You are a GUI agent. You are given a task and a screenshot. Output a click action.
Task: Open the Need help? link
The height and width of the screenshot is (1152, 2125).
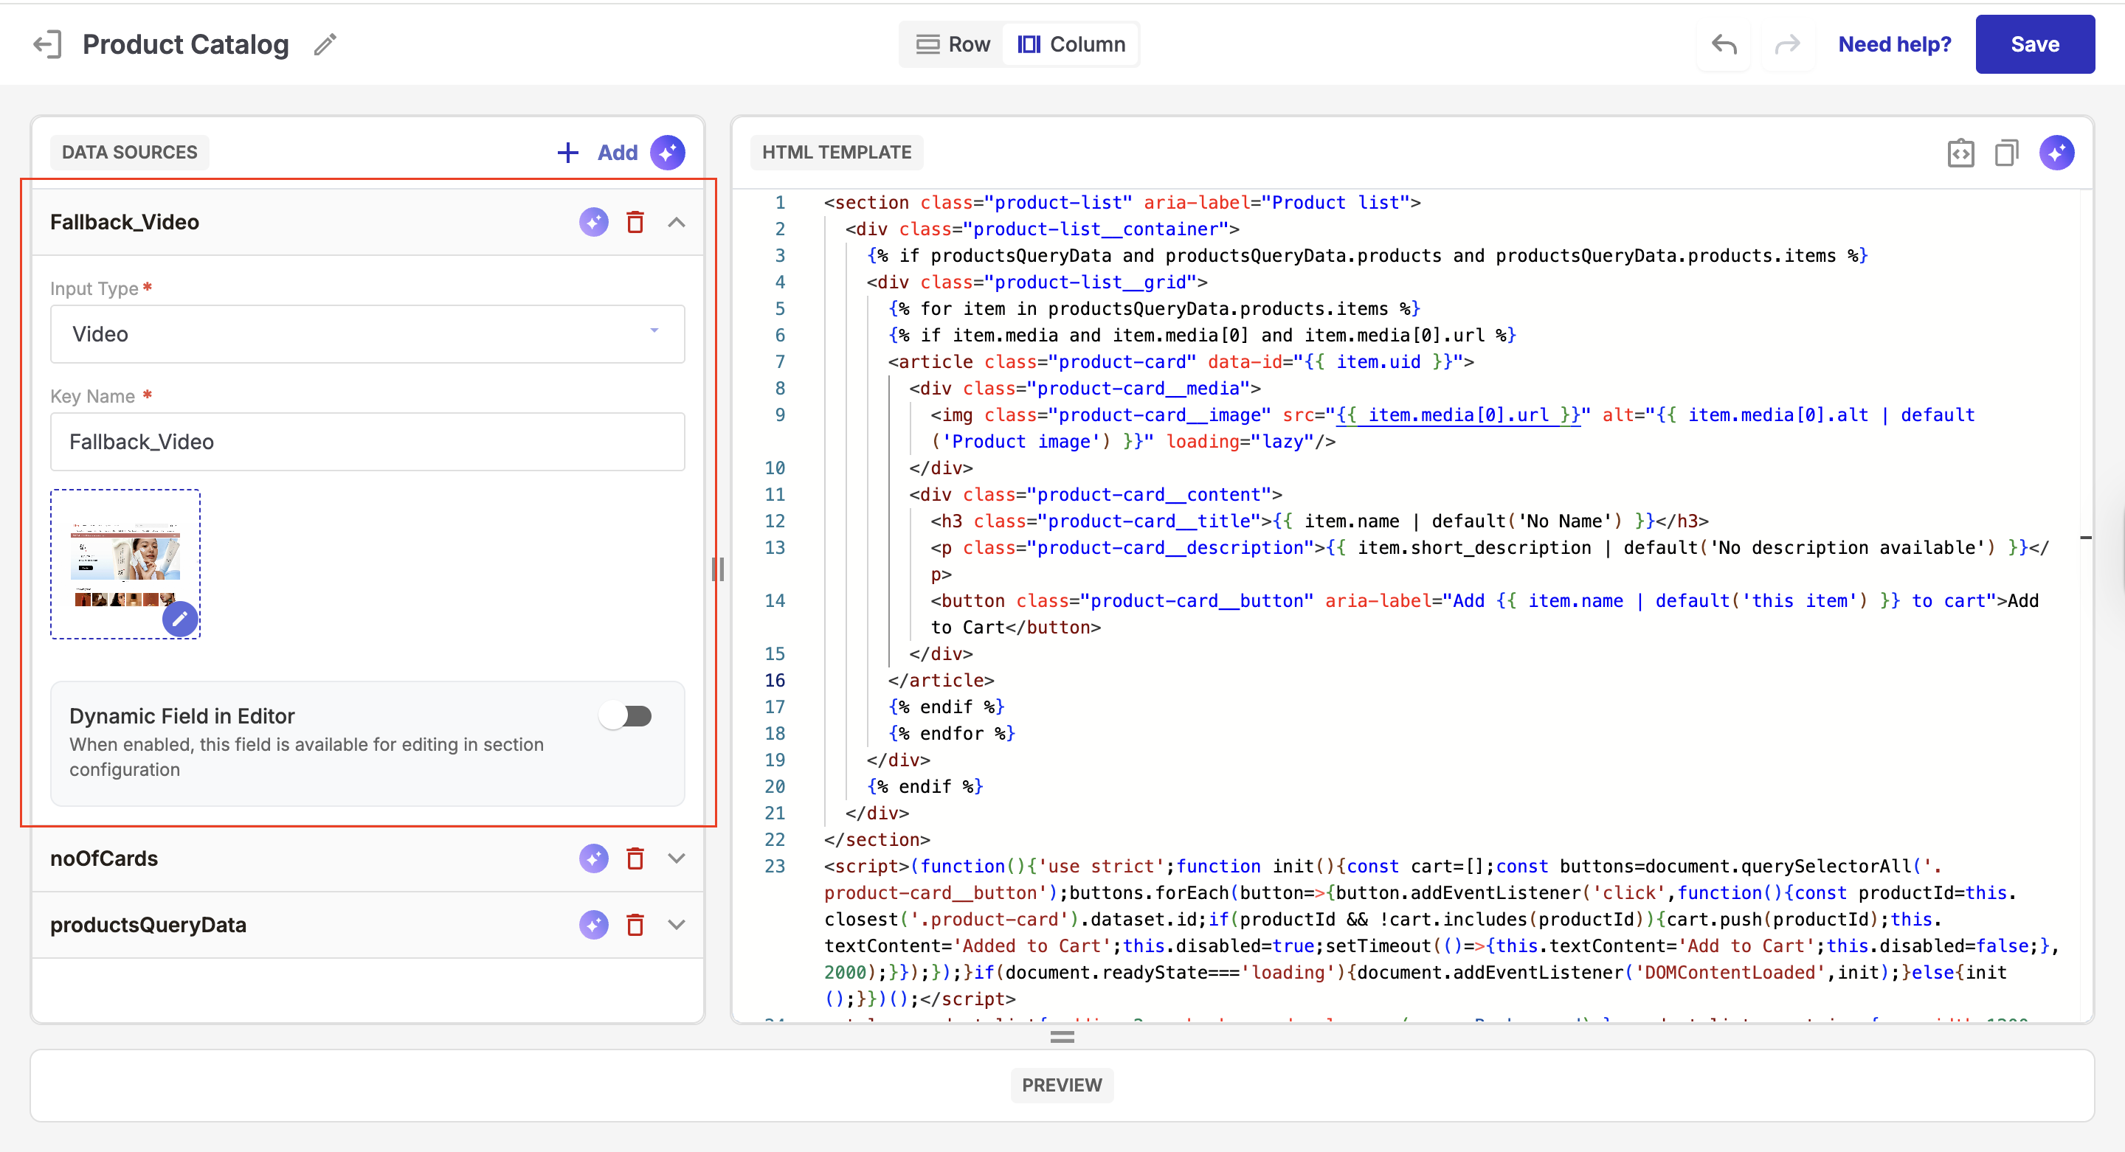[x=1894, y=44]
